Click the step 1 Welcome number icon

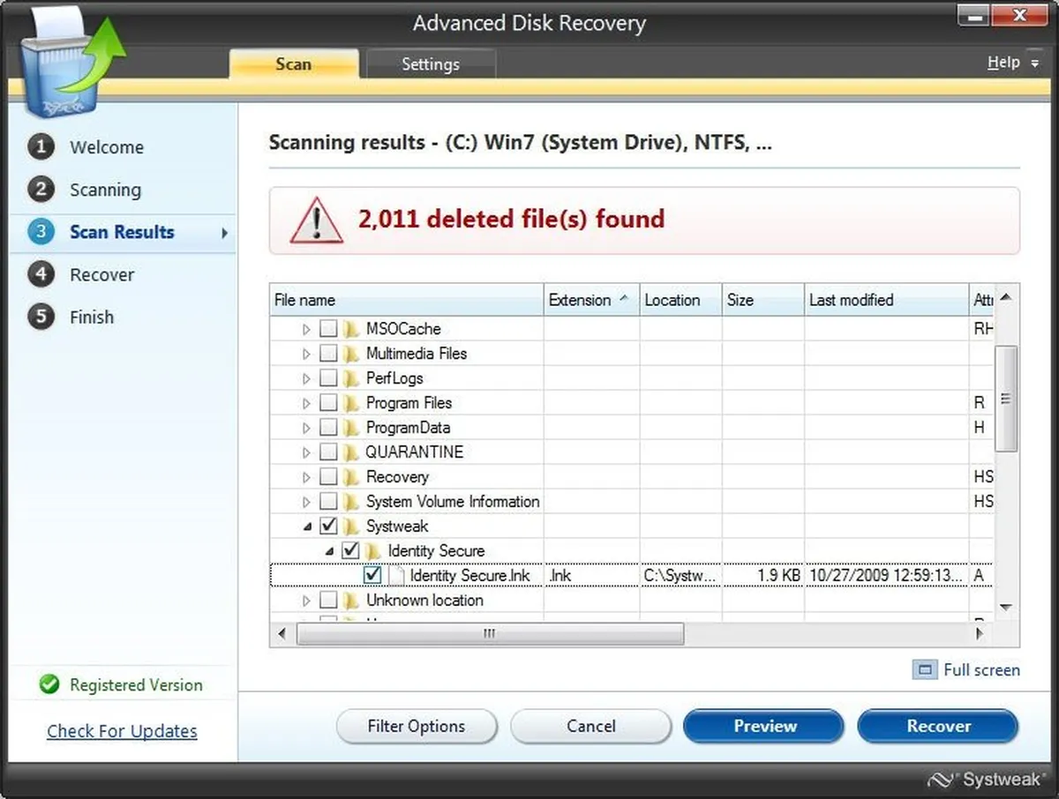(41, 147)
